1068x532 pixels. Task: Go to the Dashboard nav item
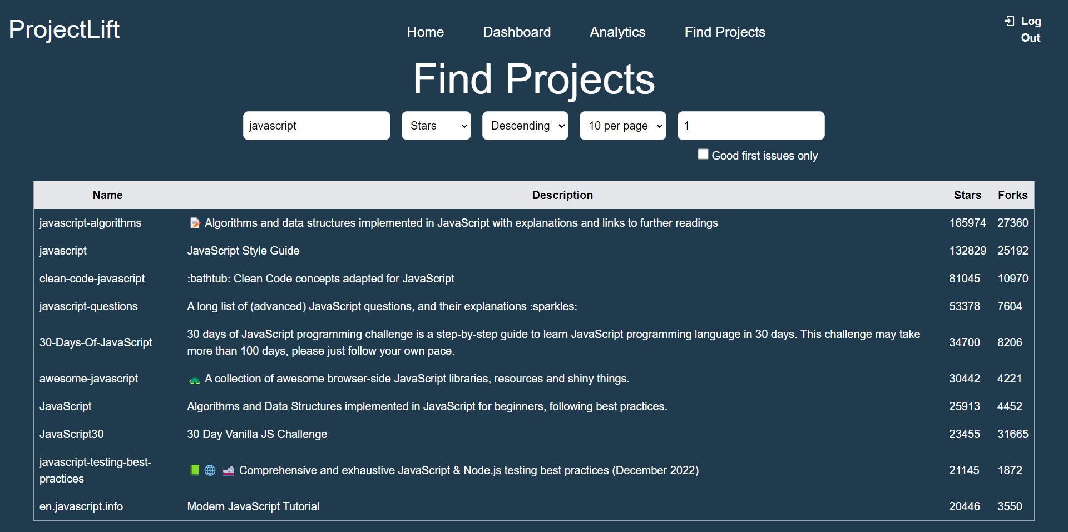tap(517, 32)
